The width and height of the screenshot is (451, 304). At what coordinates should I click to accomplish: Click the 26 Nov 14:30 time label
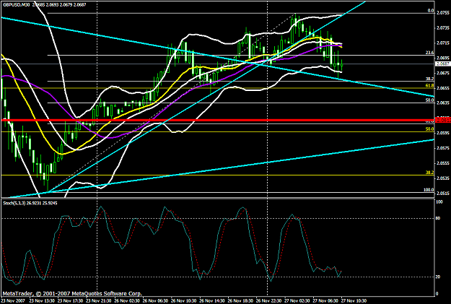[212, 300]
